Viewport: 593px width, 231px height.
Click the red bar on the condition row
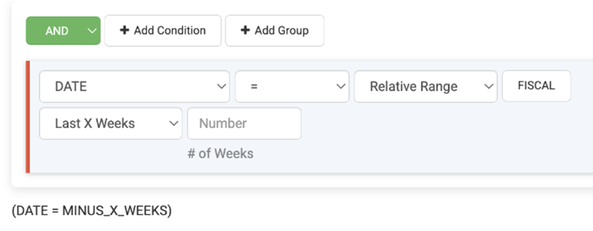[27, 117]
